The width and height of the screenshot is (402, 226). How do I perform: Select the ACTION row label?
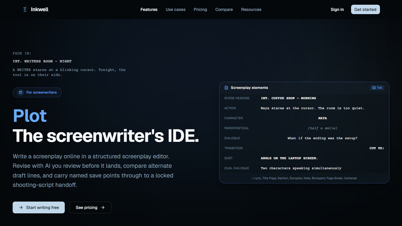[230, 108]
